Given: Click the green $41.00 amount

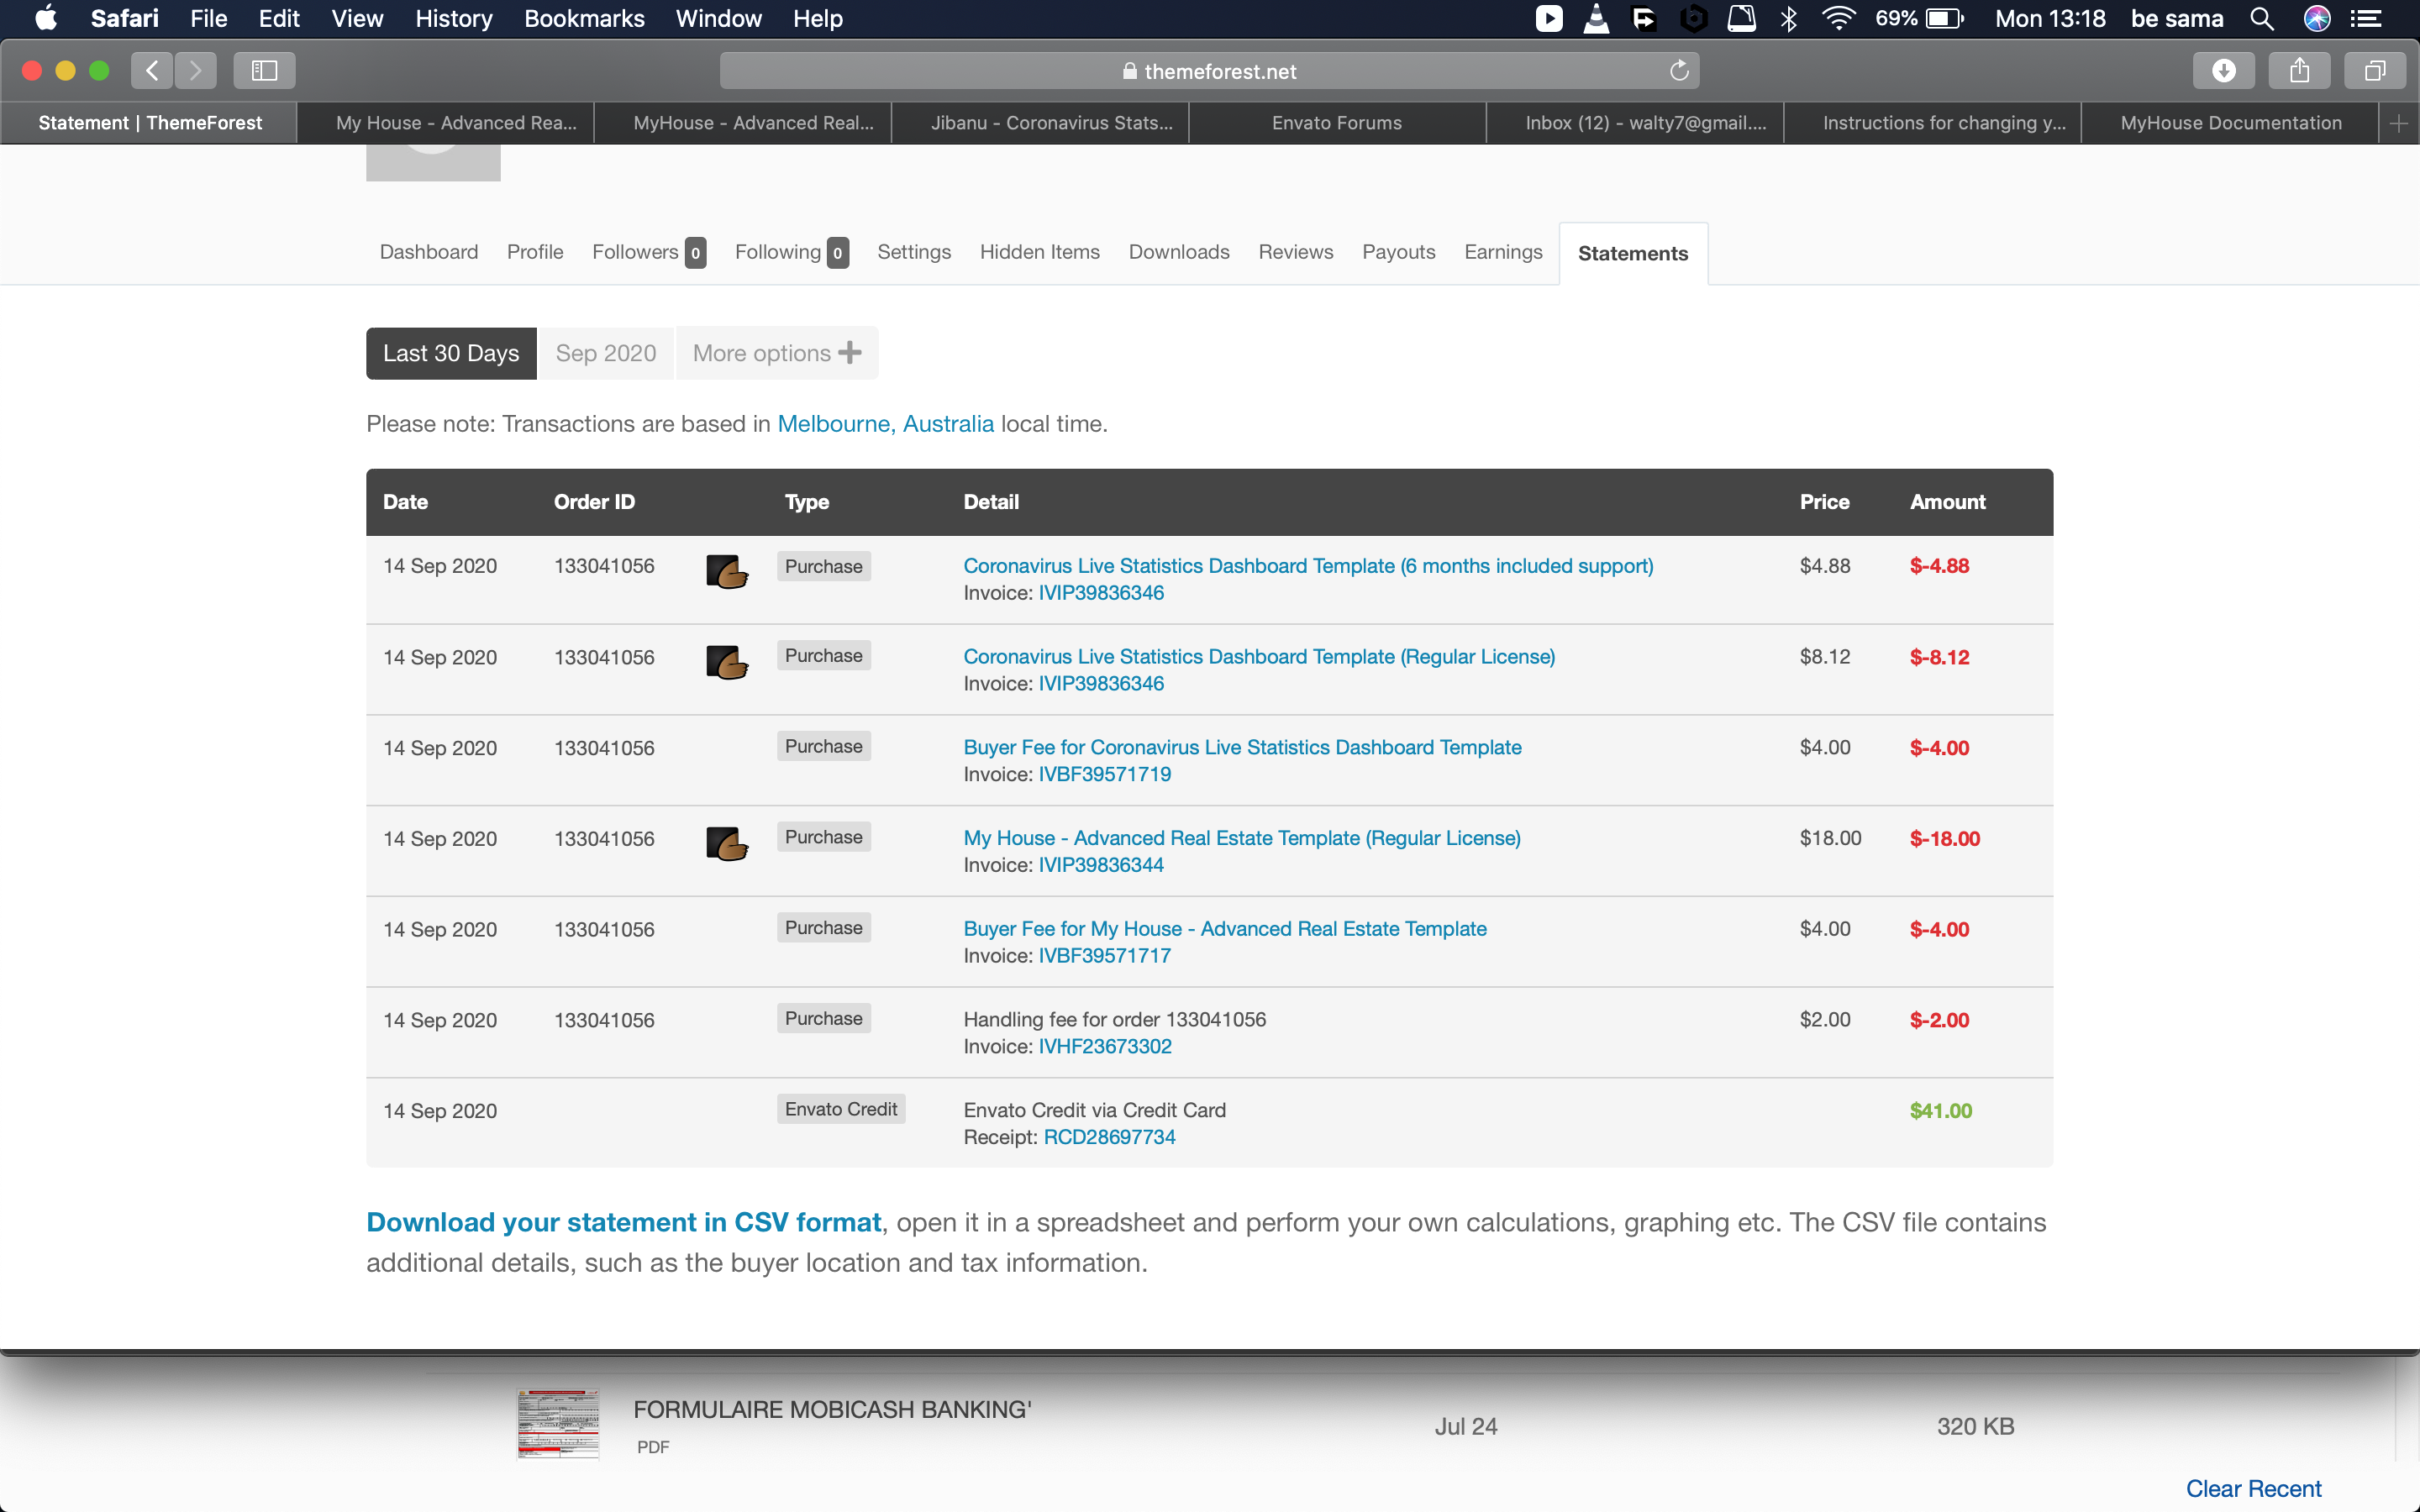Looking at the screenshot, I should pyautogui.click(x=1941, y=1111).
